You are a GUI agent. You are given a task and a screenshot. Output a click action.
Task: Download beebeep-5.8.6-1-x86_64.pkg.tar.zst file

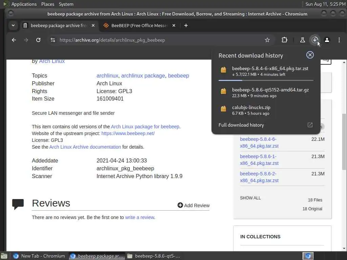point(259,160)
